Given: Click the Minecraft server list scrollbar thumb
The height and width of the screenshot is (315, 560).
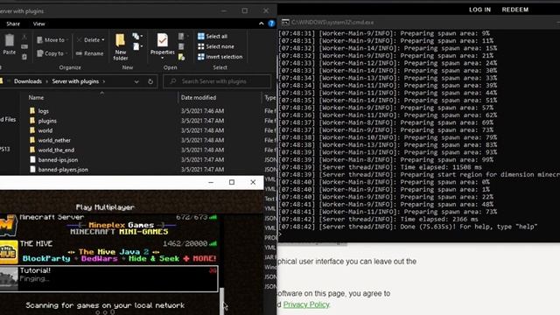Looking at the screenshot, I should click(221, 301).
